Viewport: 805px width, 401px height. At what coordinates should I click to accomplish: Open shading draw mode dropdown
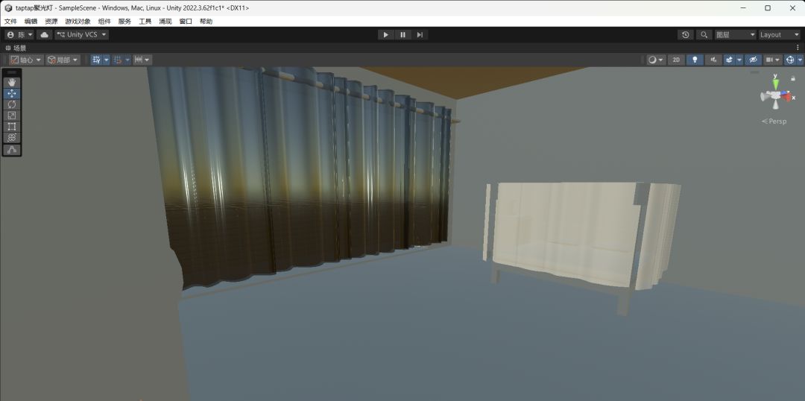coord(656,60)
